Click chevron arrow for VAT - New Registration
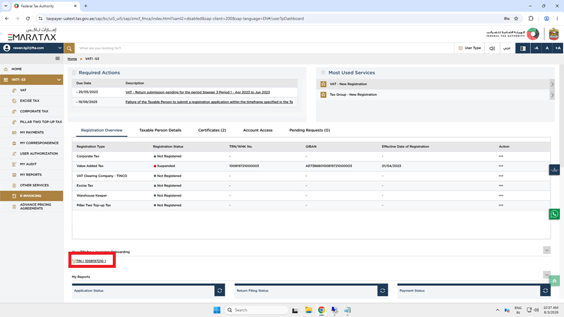This screenshot has width=564, height=317. [x=552, y=84]
